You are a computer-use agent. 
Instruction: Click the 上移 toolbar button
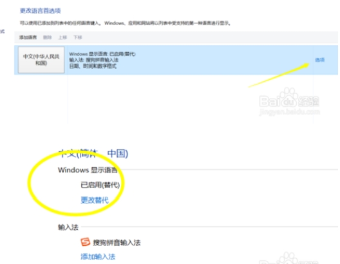pyautogui.click(x=62, y=37)
